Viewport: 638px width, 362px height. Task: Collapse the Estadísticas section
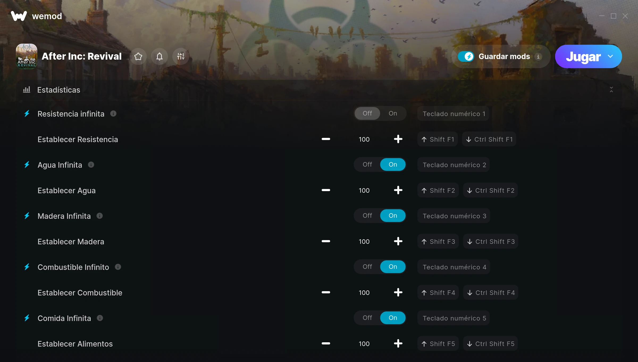(x=611, y=90)
